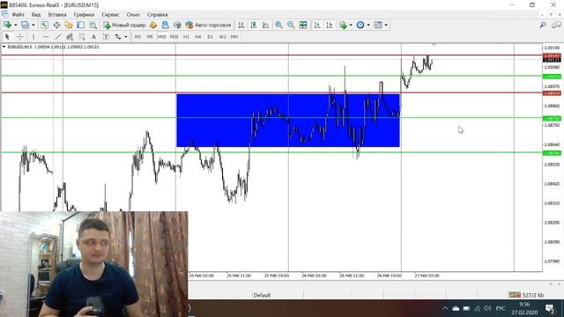564x317 pixels.
Task: Open the Вид menu
Action: click(36, 15)
